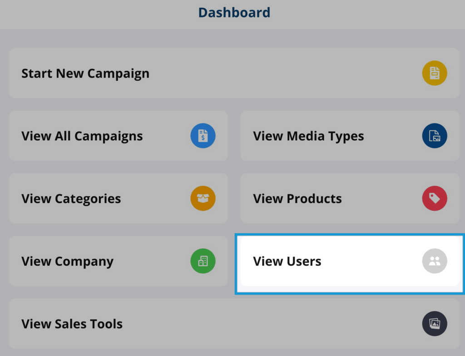Click the navy Media Types image-file icon
This screenshot has height=356, width=465.
[x=435, y=136]
